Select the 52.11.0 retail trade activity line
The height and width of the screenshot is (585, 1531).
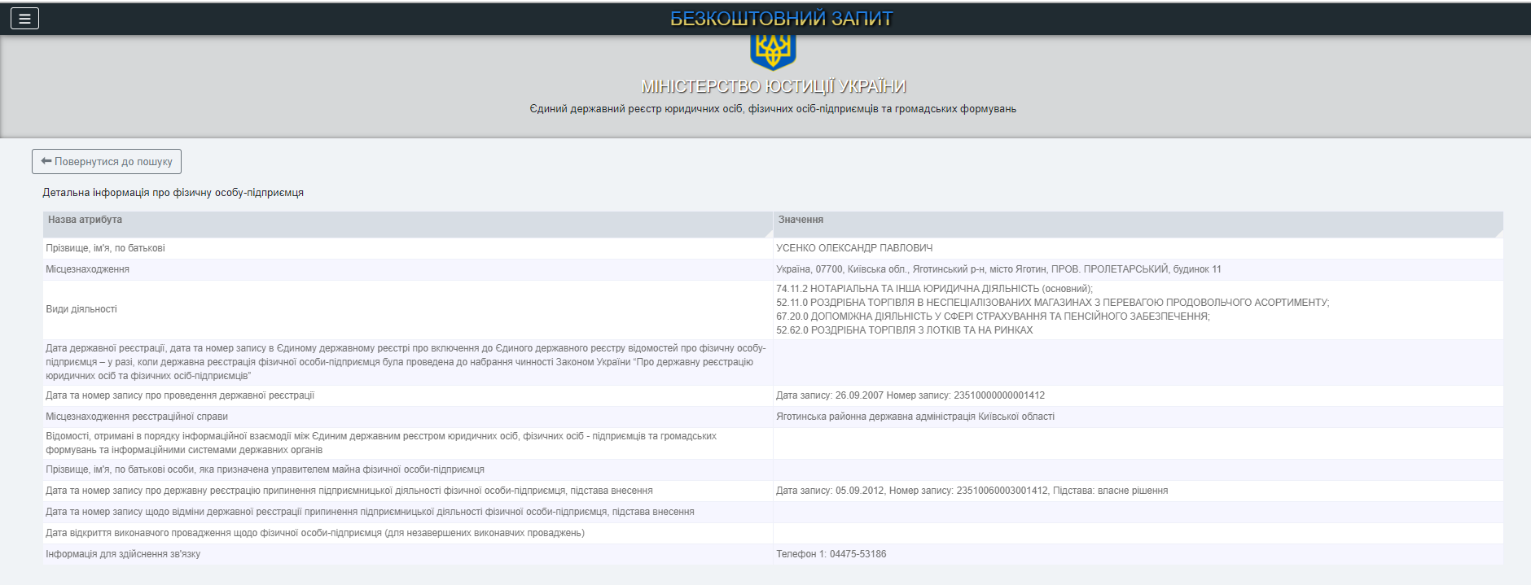[x=1052, y=303]
